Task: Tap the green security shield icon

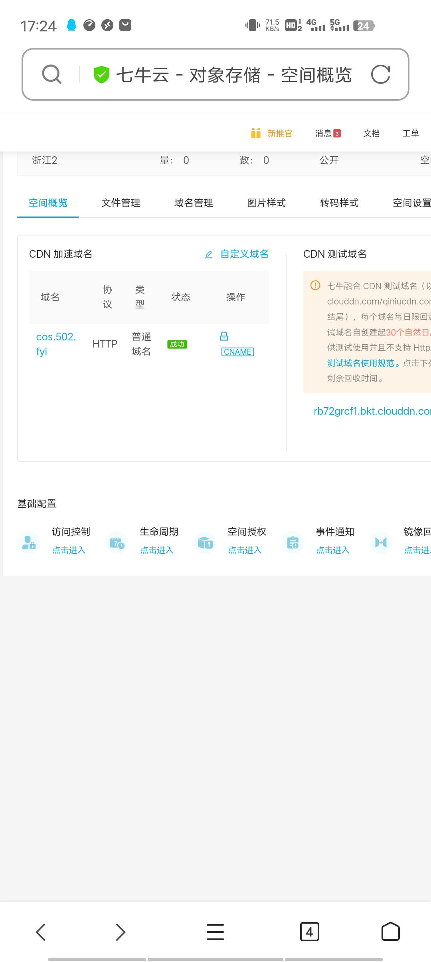Action: click(101, 75)
